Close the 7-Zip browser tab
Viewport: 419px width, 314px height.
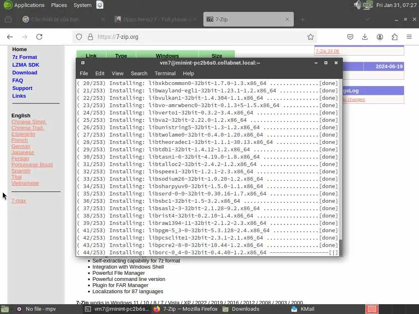pyautogui.click(x=287, y=19)
